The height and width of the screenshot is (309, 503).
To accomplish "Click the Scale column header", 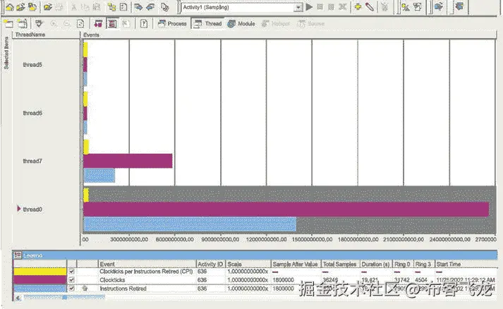I will point(248,264).
